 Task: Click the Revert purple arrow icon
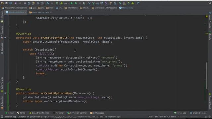point(106,3)
